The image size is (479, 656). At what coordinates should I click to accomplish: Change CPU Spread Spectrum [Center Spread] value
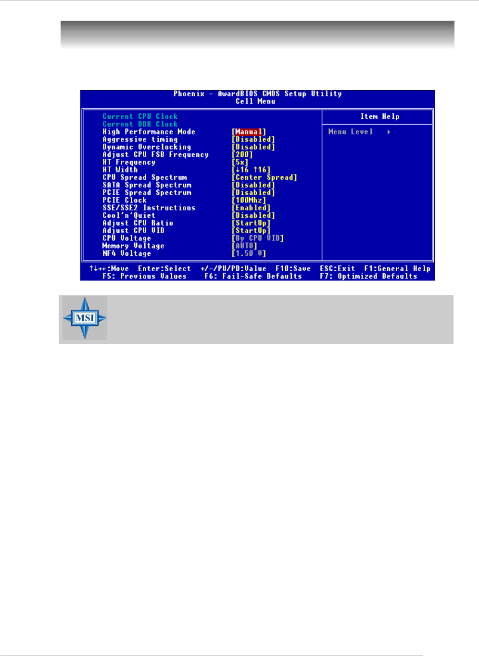tap(265, 177)
